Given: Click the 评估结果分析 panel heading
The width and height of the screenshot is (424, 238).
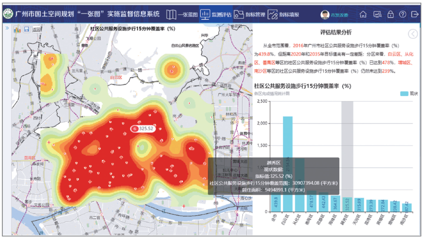Looking at the screenshot, I should [x=336, y=32].
